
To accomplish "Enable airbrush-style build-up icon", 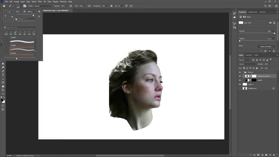I will point(89,6).
